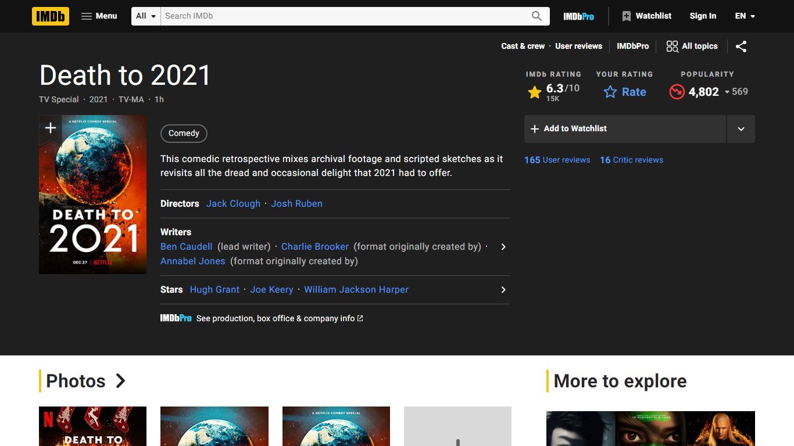Open star Hugh Grant's page

(x=214, y=290)
